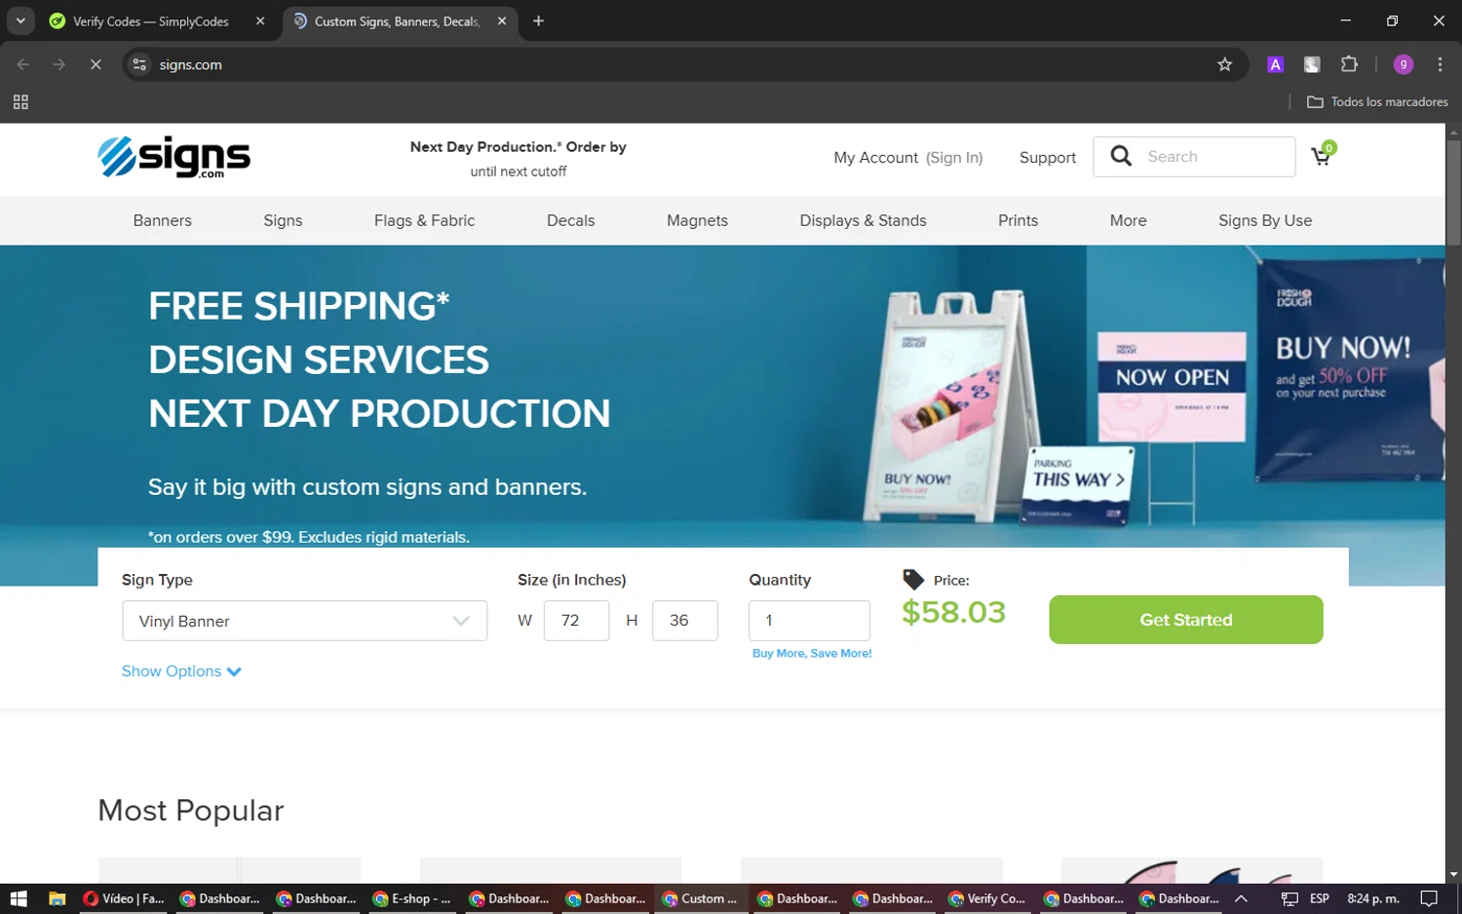
Task: Open the Displays & Stands menu
Action: tap(864, 220)
